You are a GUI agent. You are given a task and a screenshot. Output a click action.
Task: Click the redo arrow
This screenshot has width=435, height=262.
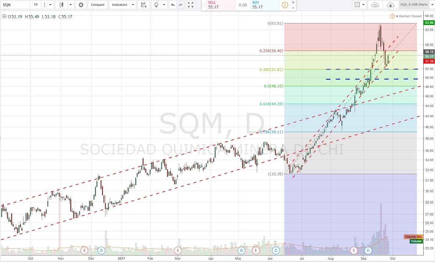pyautogui.click(x=180, y=5)
